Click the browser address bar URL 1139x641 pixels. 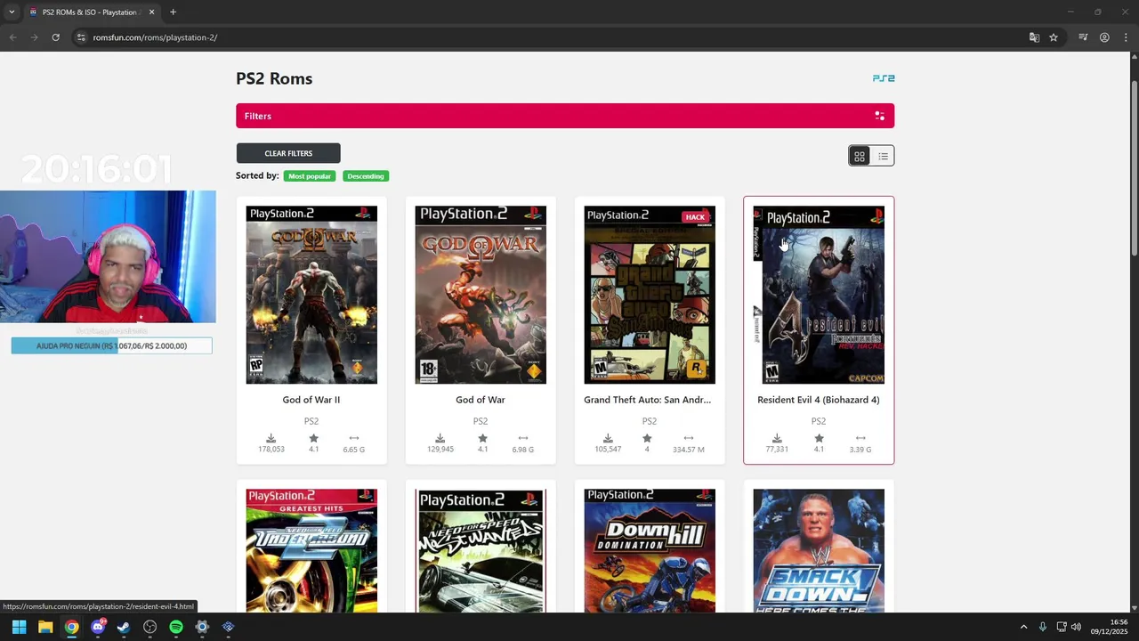click(155, 37)
